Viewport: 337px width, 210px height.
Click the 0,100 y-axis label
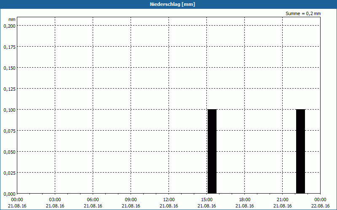[x=9, y=110]
